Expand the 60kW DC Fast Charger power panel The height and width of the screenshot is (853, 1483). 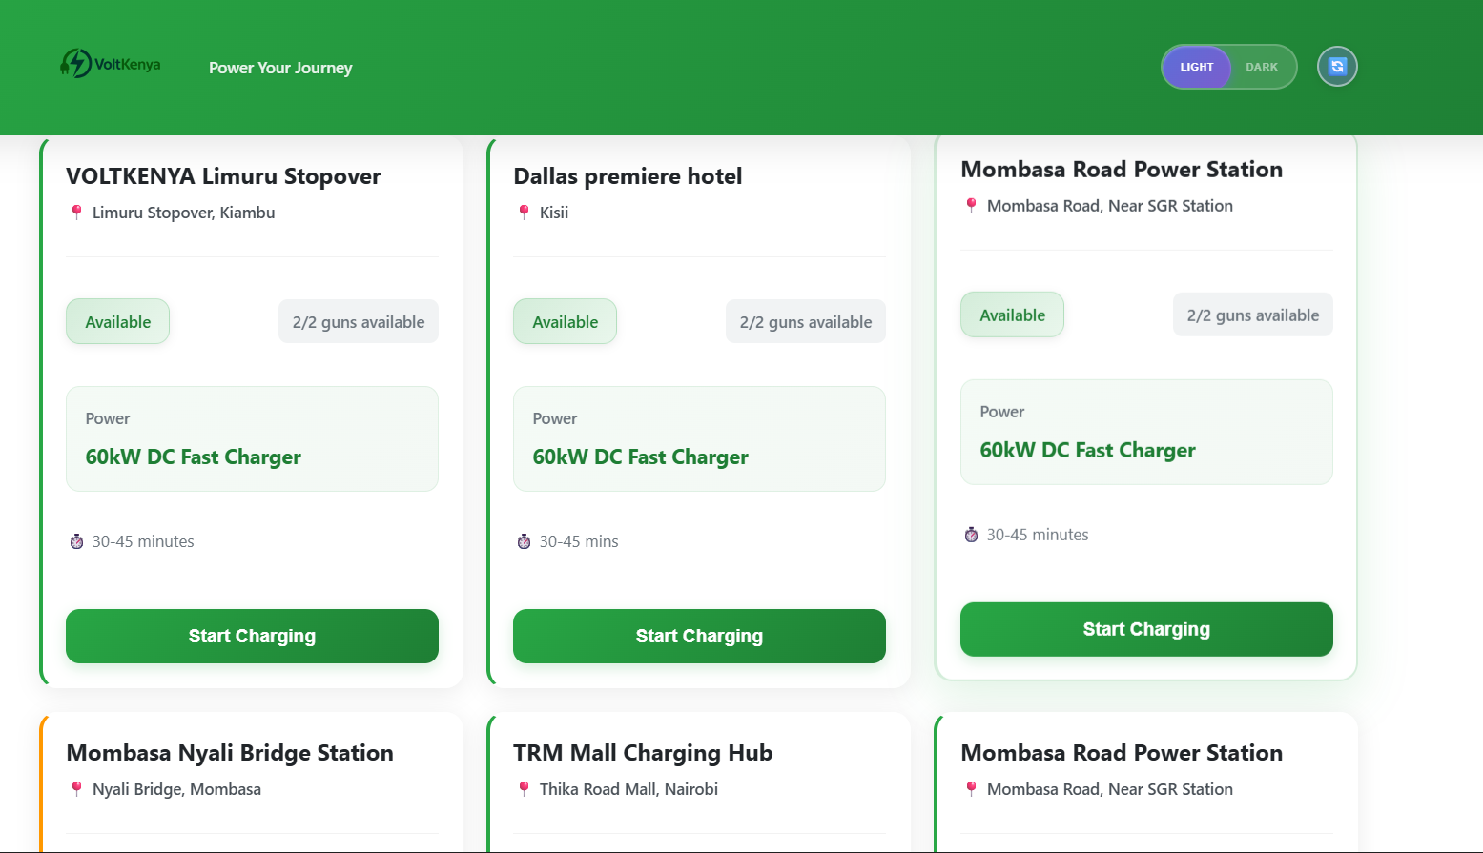(x=252, y=438)
